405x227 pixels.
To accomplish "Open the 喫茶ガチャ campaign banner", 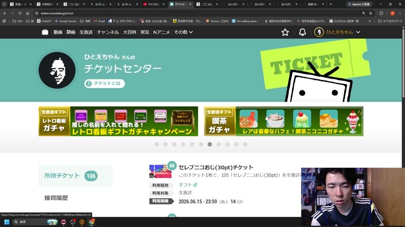I will 284,121.
